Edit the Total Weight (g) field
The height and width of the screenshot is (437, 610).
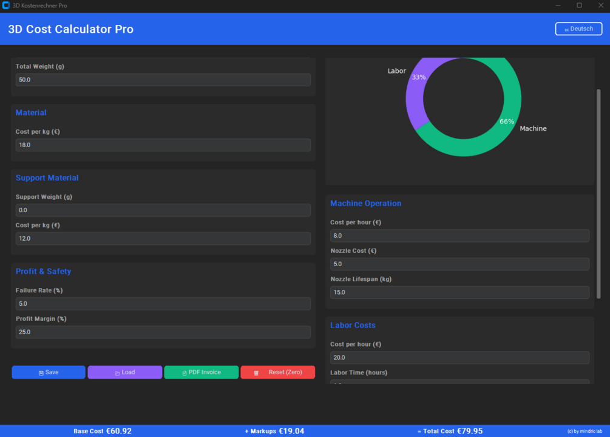click(x=163, y=80)
